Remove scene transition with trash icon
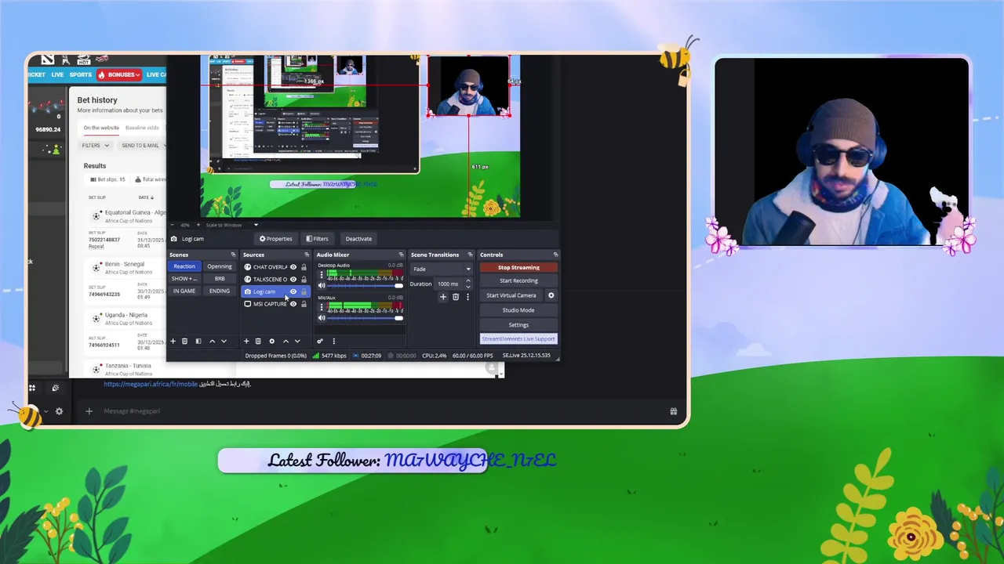This screenshot has width=1004, height=564. [456, 297]
